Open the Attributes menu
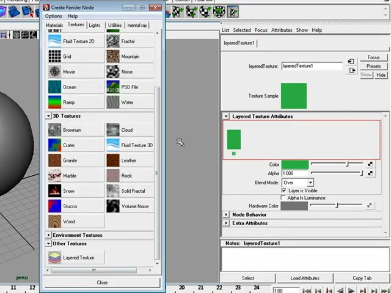 pyautogui.click(x=282, y=30)
